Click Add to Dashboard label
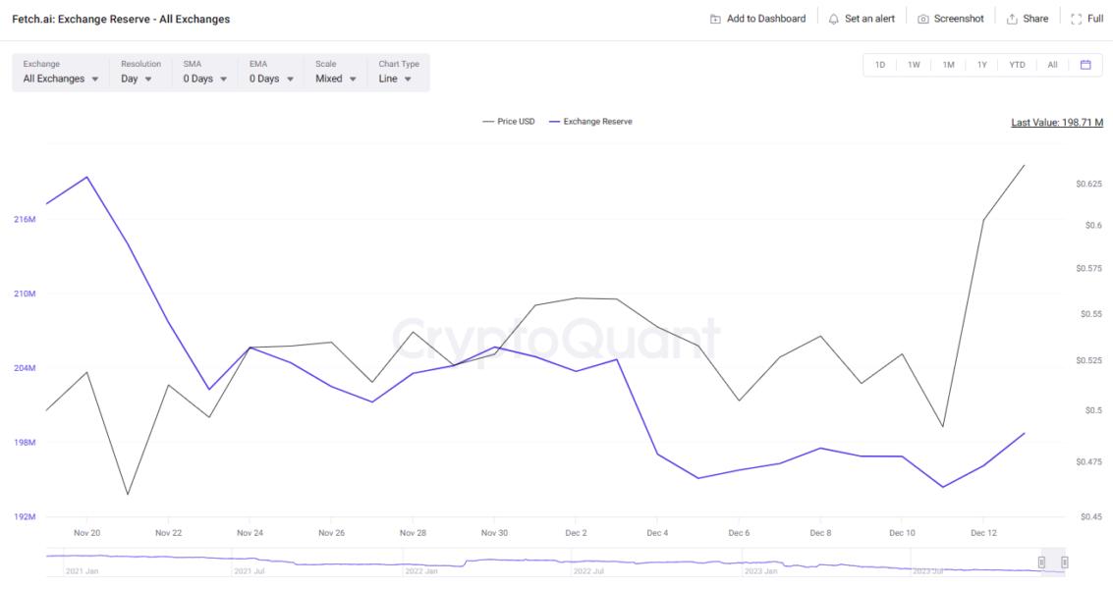Viewport: 1113px width, 589px height. point(766,20)
